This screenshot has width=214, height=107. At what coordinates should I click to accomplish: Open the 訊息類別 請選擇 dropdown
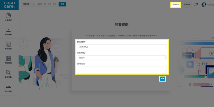pos(122,58)
